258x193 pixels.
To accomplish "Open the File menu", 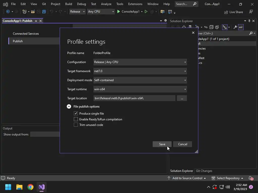I will click(x=13, y=4).
